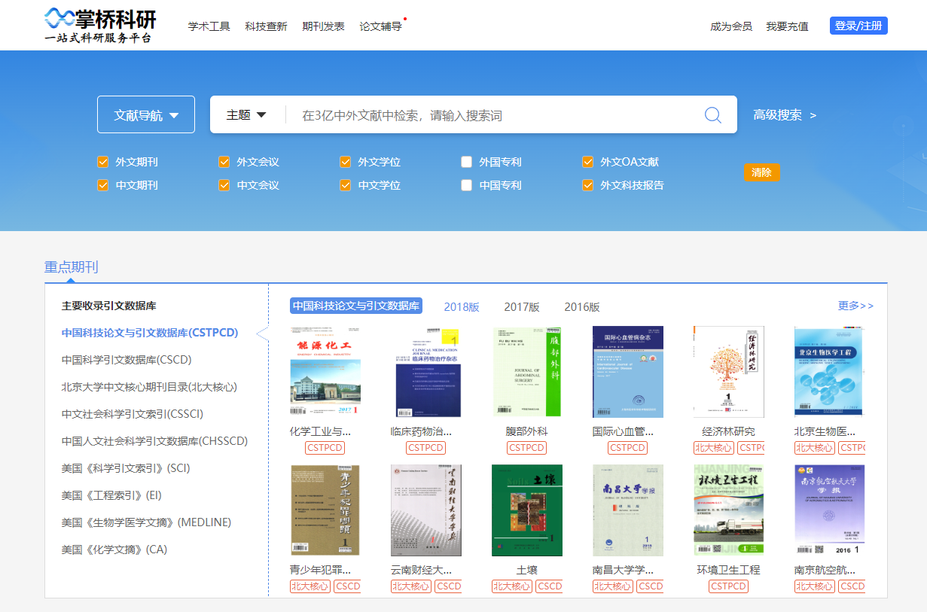This screenshot has height=612, width=927.
Task: Switch to the 2018版 tab
Action: click(x=462, y=307)
